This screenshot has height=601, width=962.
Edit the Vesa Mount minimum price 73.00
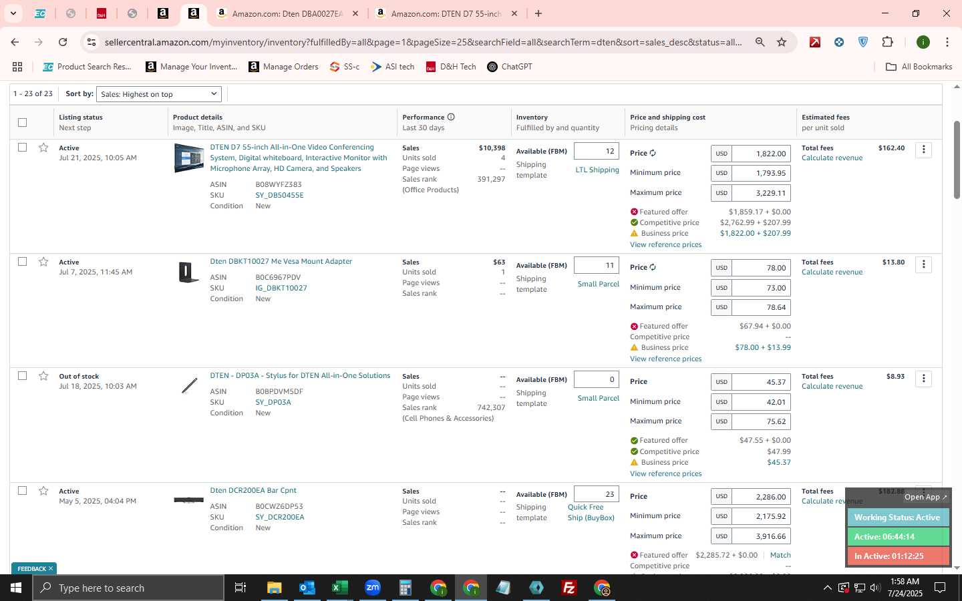tap(761, 288)
